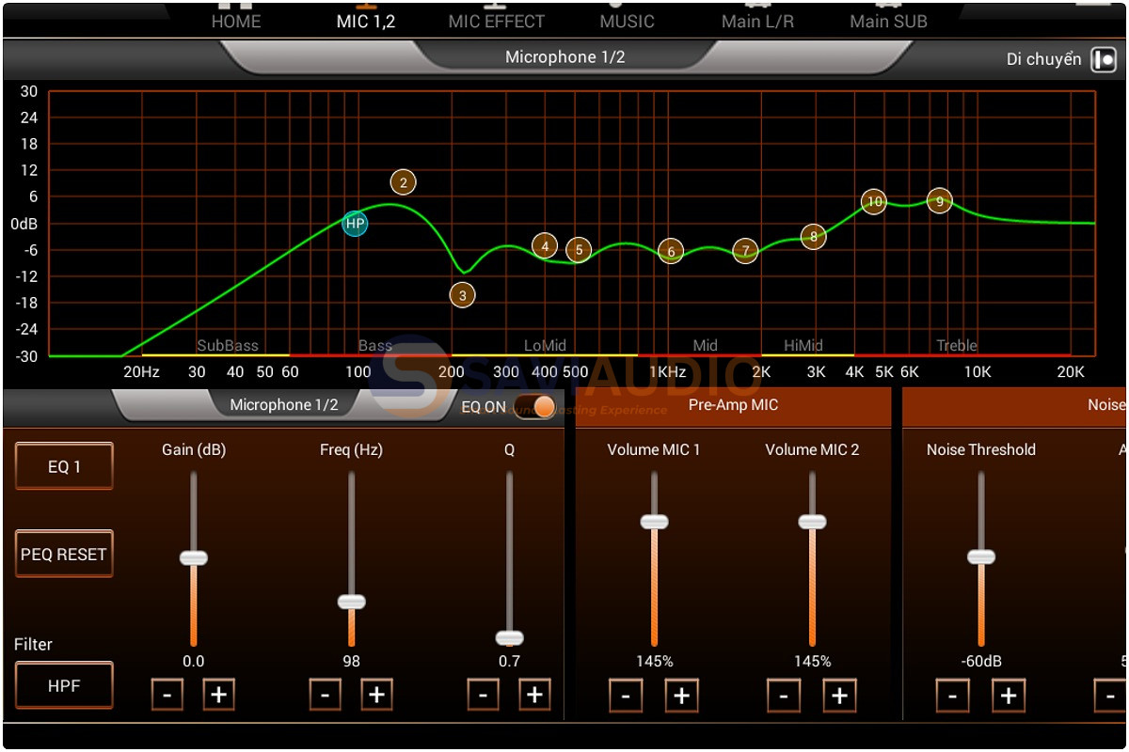Lower Volume MIC 2 with minus
The image size is (1129, 752).
(x=784, y=695)
